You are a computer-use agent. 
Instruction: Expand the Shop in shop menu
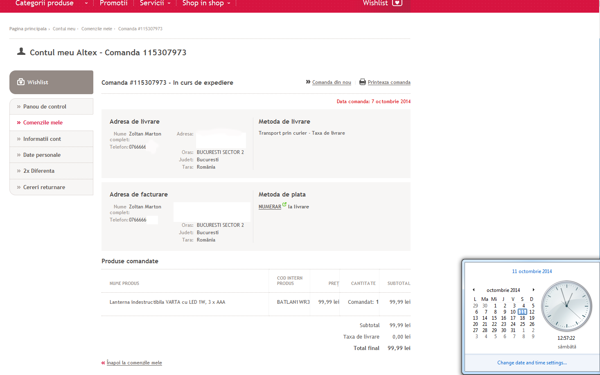tap(206, 3)
